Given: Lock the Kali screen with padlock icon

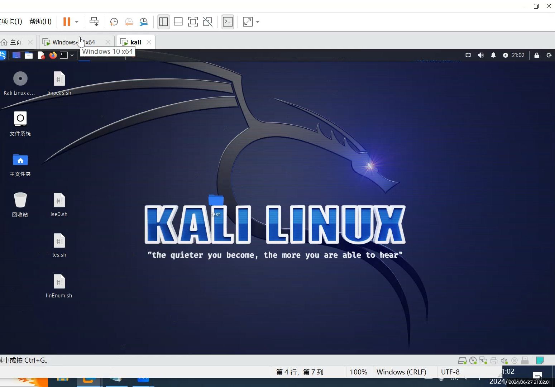Looking at the screenshot, I should 537,55.
